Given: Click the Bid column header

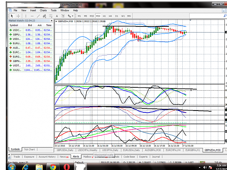Looking at the screenshot, I should (28, 25).
